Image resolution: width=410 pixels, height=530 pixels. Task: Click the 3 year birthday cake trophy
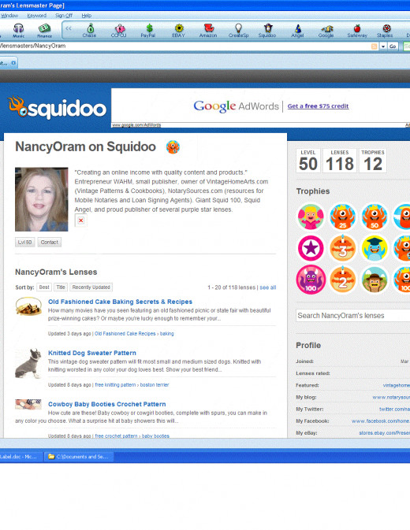coord(342,248)
